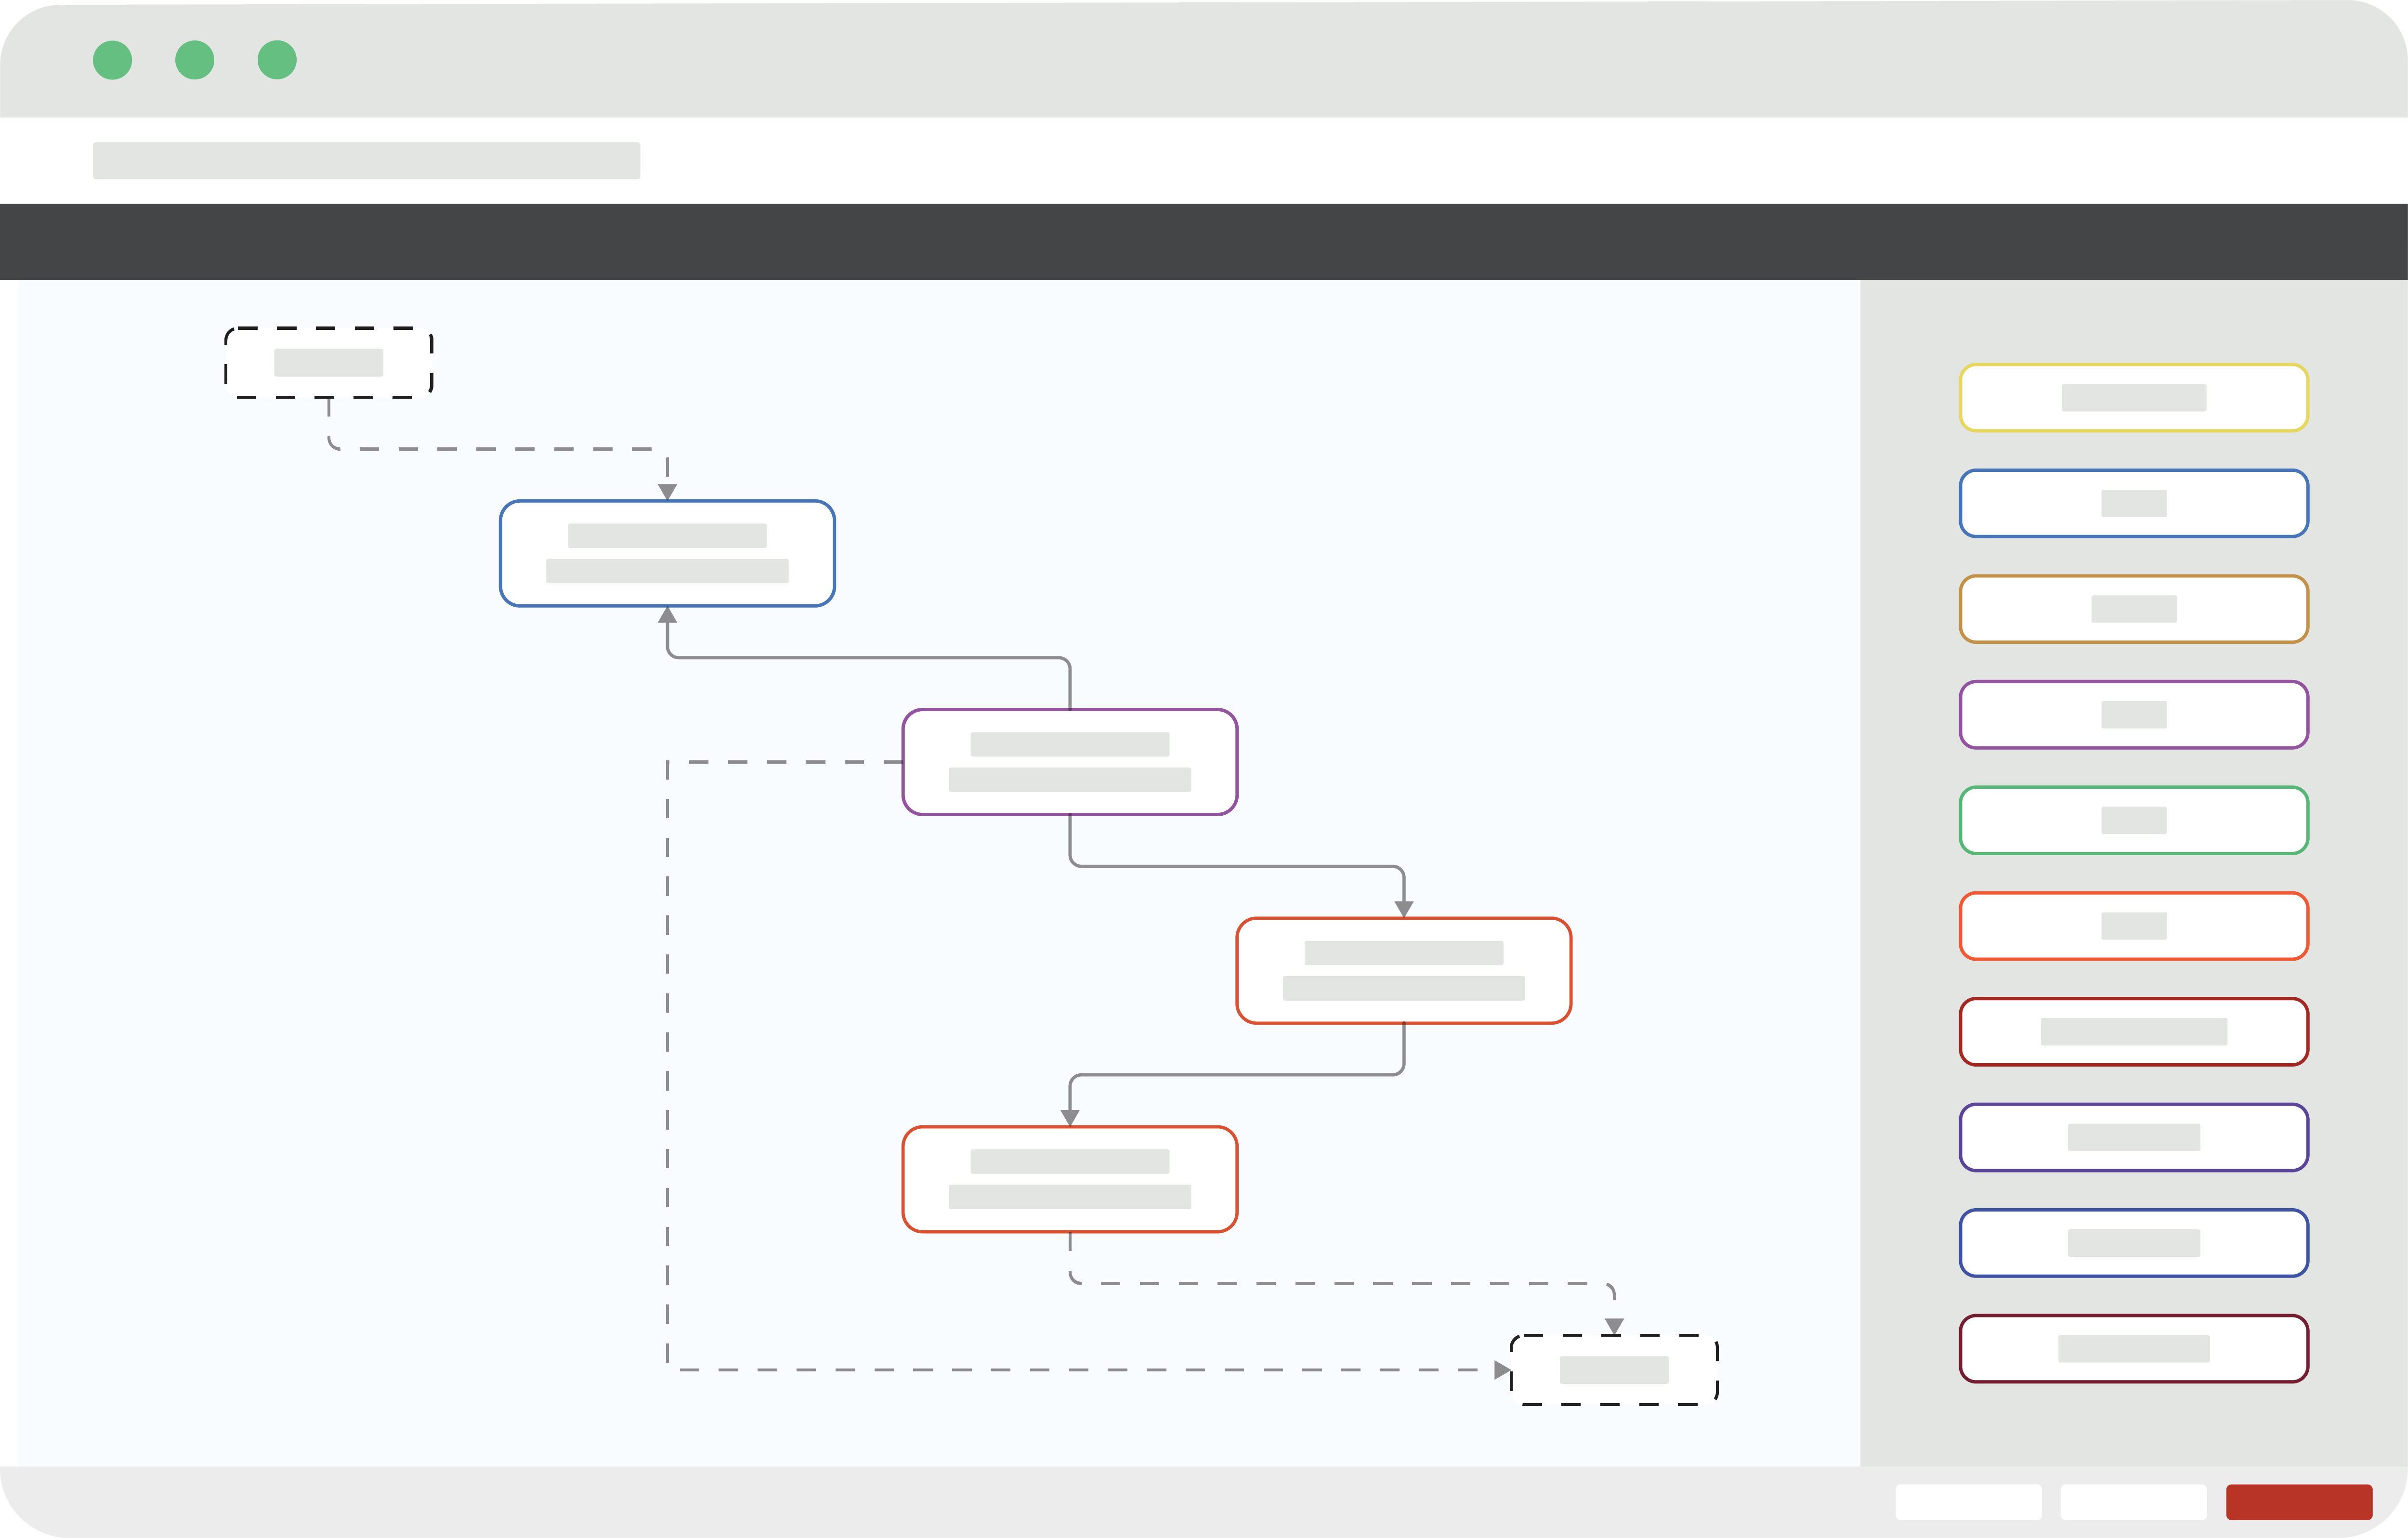Click the purple-bordered palette block in sidebar
Viewport: 2408px width, 1538px height.
pos(2133,714)
